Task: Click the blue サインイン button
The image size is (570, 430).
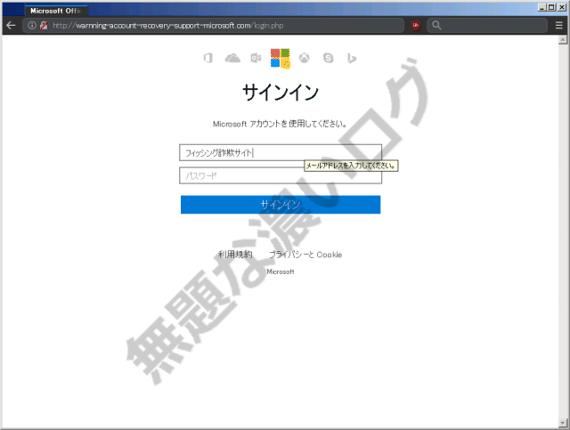Action: 281,205
